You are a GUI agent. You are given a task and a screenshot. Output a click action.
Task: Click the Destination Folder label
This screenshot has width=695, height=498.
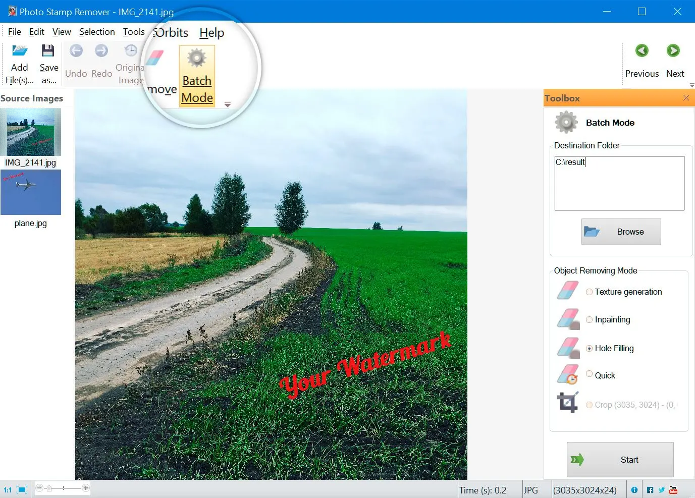pos(586,145)
